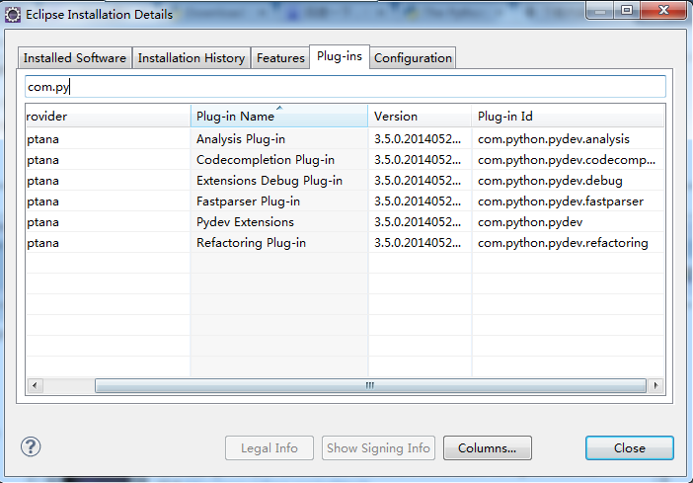Minimize the Eclipse Installation Details window

tap(600, 11)
